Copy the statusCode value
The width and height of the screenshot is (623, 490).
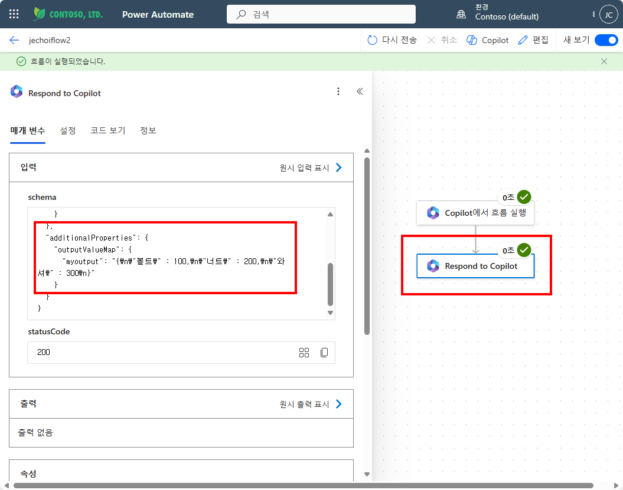pos(324,353)
